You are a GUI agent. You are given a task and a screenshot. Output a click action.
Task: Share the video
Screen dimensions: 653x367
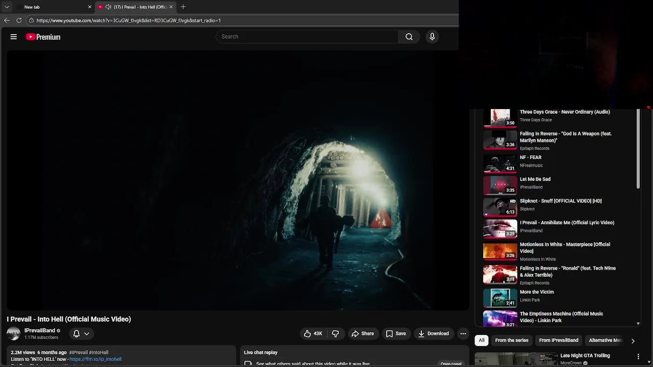coord(363,333)
